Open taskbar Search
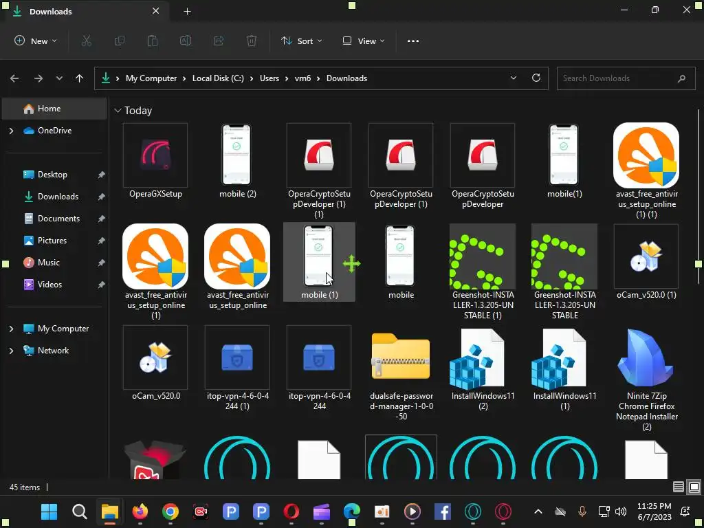704x528 pixels. pos(80,511)
